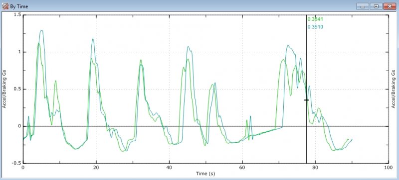Click the 60 x-axis tick label
The height and width of the screenshot is (180, 399).
point(242,168)
